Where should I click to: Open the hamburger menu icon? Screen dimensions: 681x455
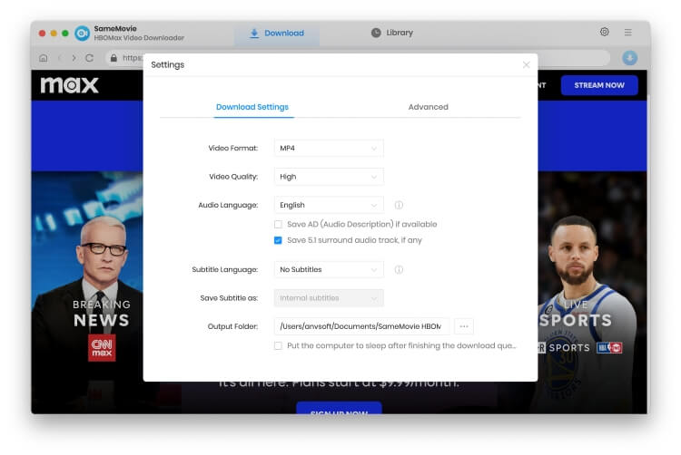(x=627, y=32)
